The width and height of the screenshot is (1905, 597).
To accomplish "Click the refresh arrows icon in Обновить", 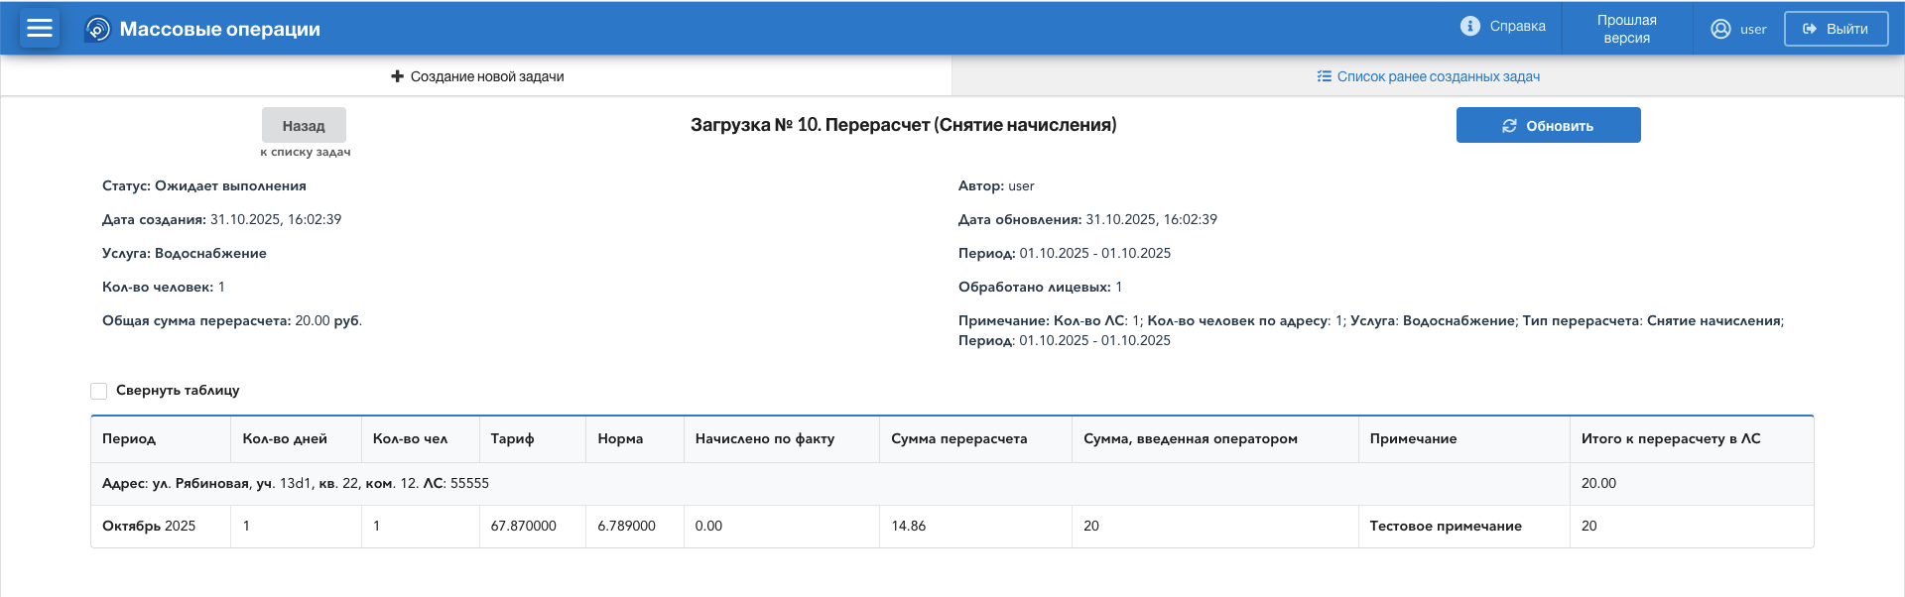I will pos(1509,126).
